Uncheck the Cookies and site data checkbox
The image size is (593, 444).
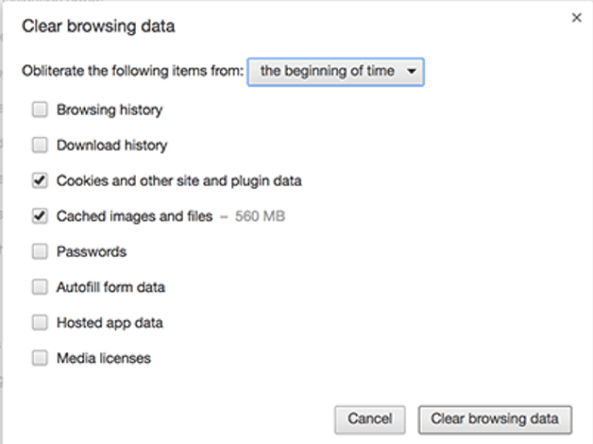(39, 181)
